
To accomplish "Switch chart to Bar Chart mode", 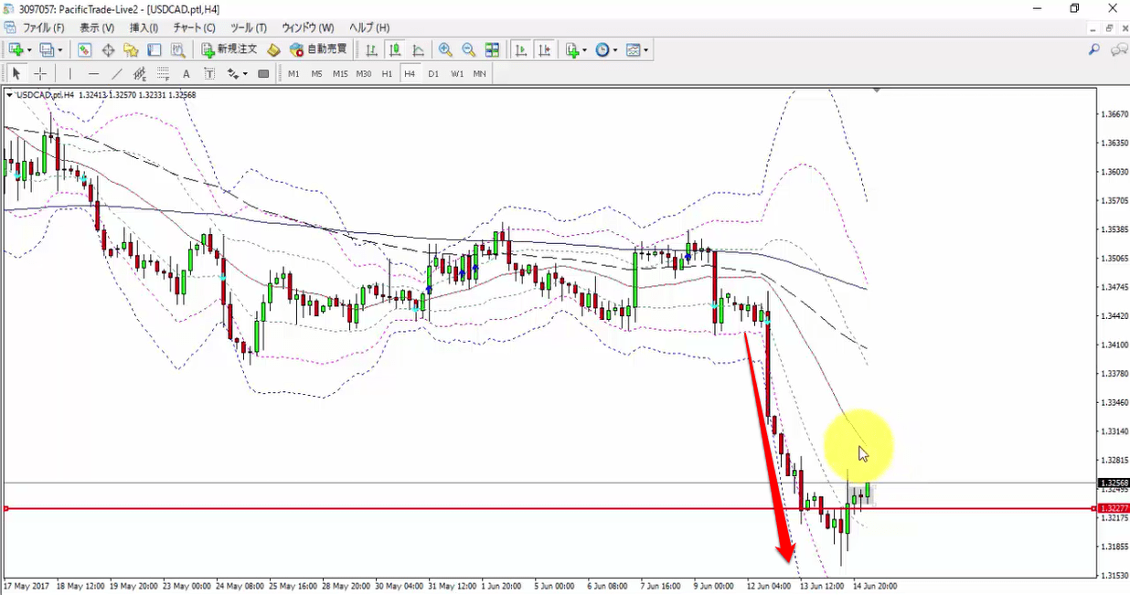I will tap(371, 50).
